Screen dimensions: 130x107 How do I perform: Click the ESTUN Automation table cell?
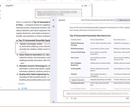[77, 49]
